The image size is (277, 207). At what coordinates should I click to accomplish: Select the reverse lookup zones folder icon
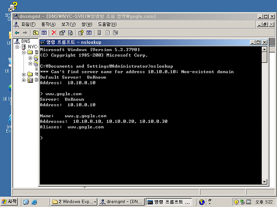30,74
